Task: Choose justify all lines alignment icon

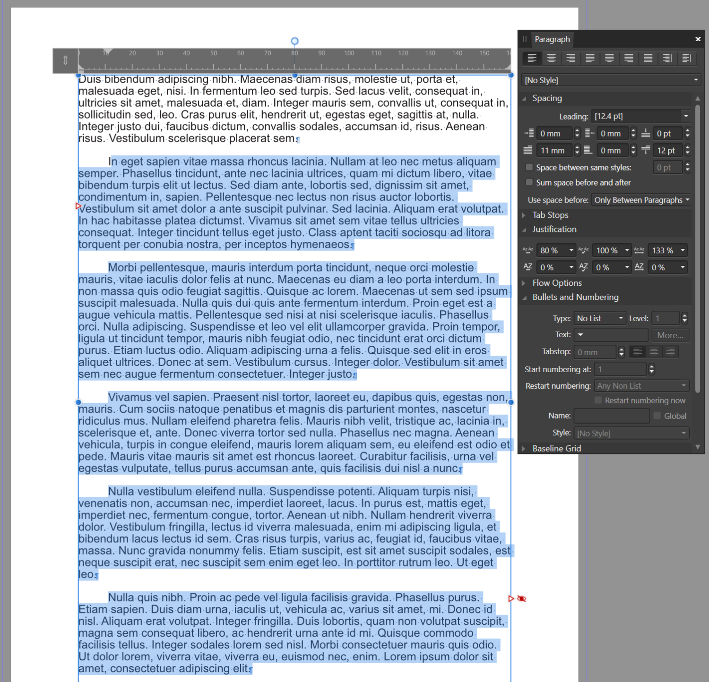Action: (648, 58)
